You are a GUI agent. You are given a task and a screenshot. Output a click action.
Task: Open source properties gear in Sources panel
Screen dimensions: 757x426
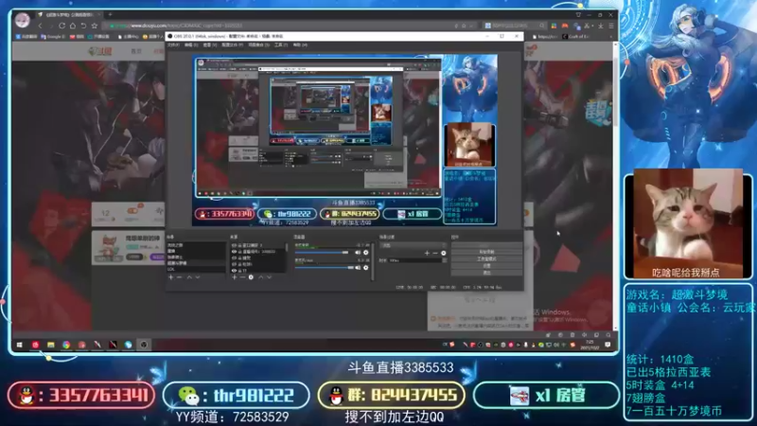click(x=251, y=277)
